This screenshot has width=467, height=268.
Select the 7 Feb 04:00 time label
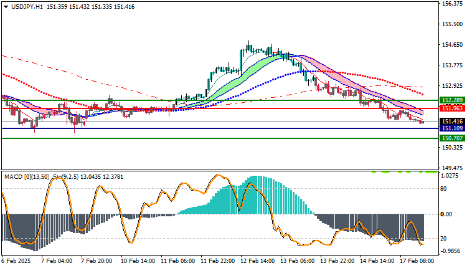57,261
